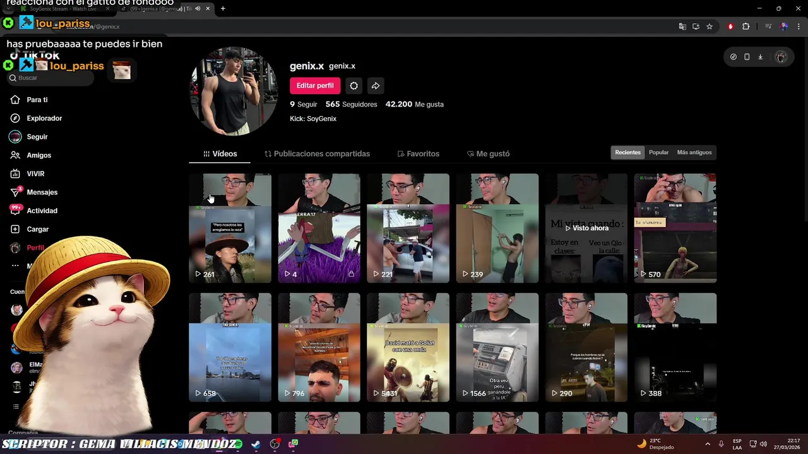808x454 pixels.
Task: Open Actividad notifications in sidebar
Action: [x=42, y=211]
